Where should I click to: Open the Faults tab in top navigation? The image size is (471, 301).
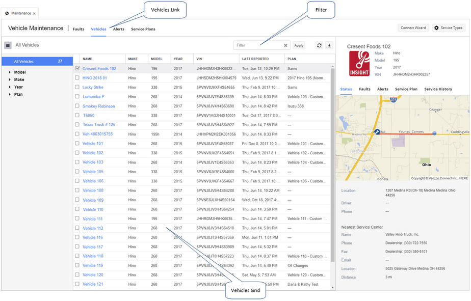[78, 29]
